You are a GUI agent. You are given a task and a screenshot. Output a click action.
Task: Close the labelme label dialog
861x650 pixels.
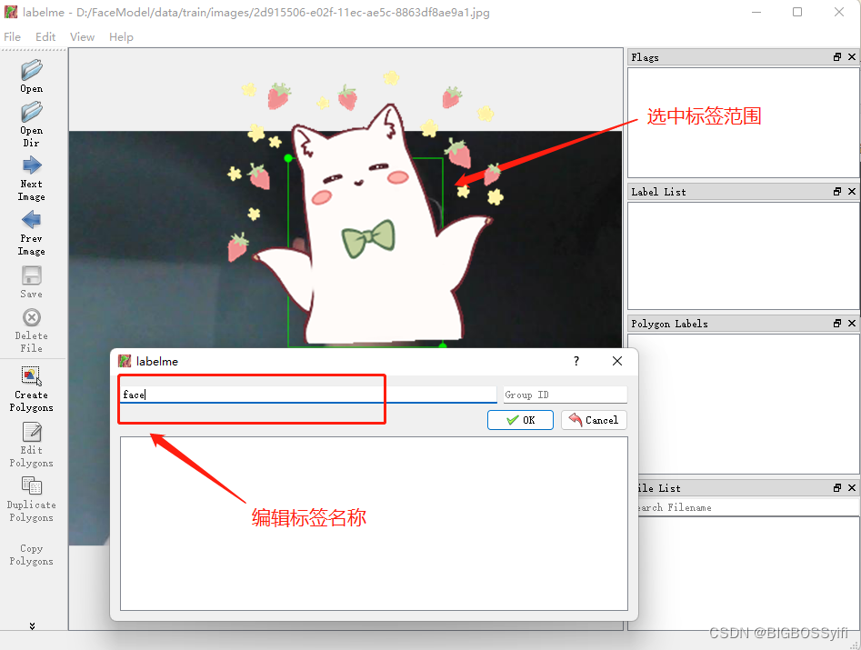tap(617, 361)
